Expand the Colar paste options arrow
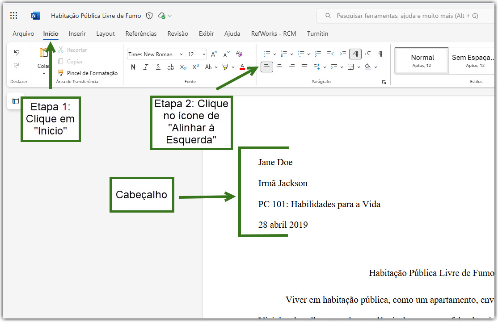Viewport: 498px width, 322px height. click(x=44, y=74)
